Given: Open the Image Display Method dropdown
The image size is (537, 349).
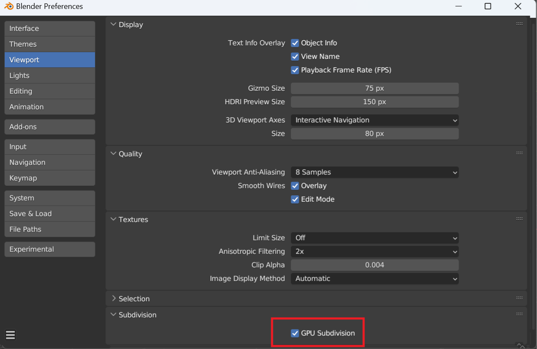Looking at the screenshot, I should point(375,278).
